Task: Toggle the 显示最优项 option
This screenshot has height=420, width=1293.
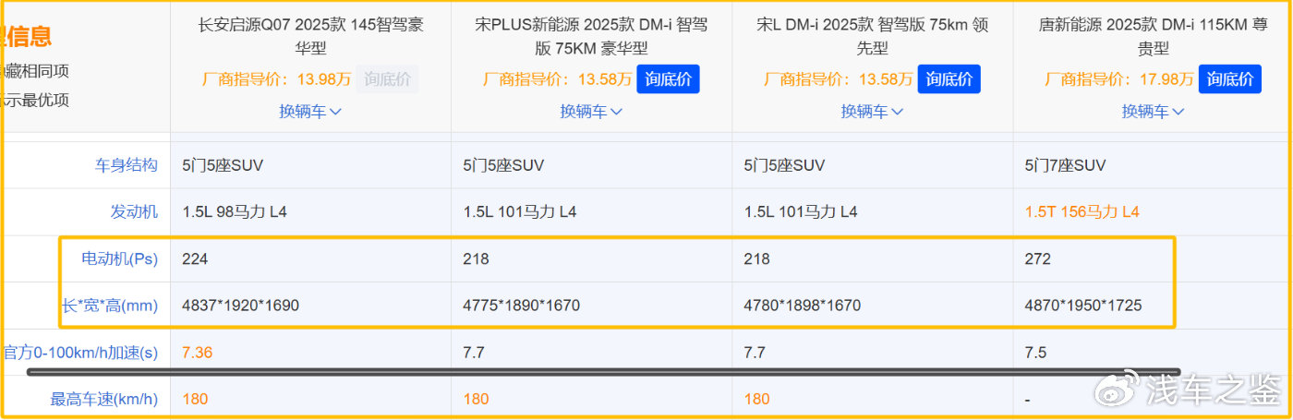Action: coord(35,101)
